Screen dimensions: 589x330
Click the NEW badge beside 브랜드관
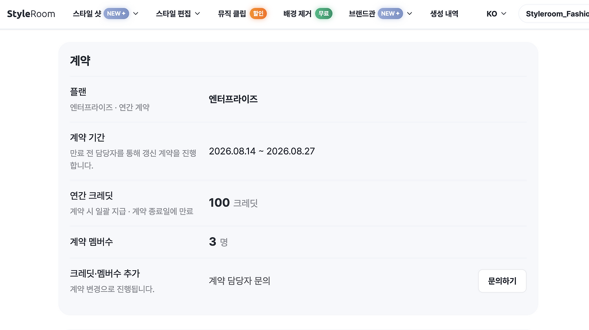(390, 14)
